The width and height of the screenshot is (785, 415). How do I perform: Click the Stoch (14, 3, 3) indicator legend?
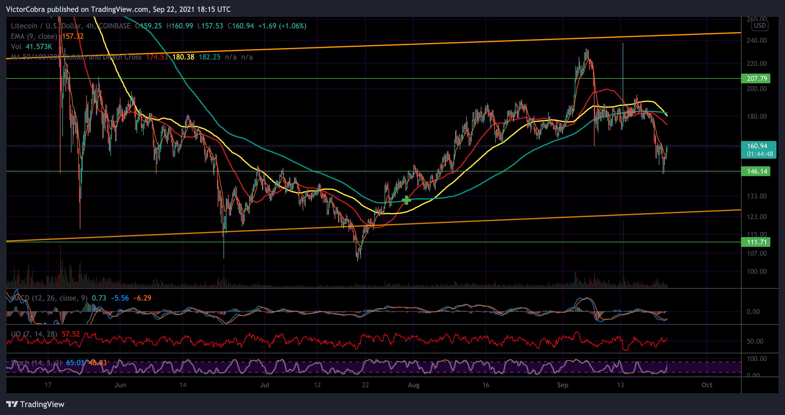36,363
